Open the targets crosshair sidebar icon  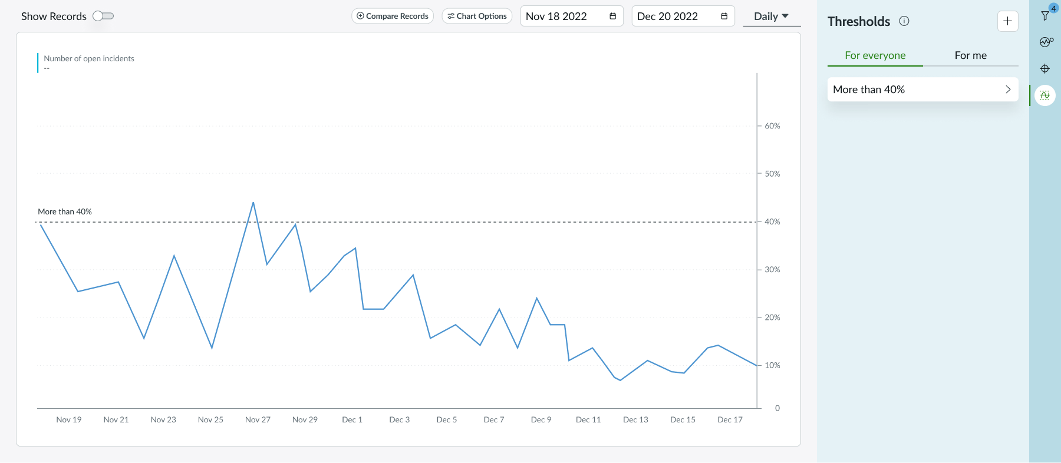coord(1045,69)
